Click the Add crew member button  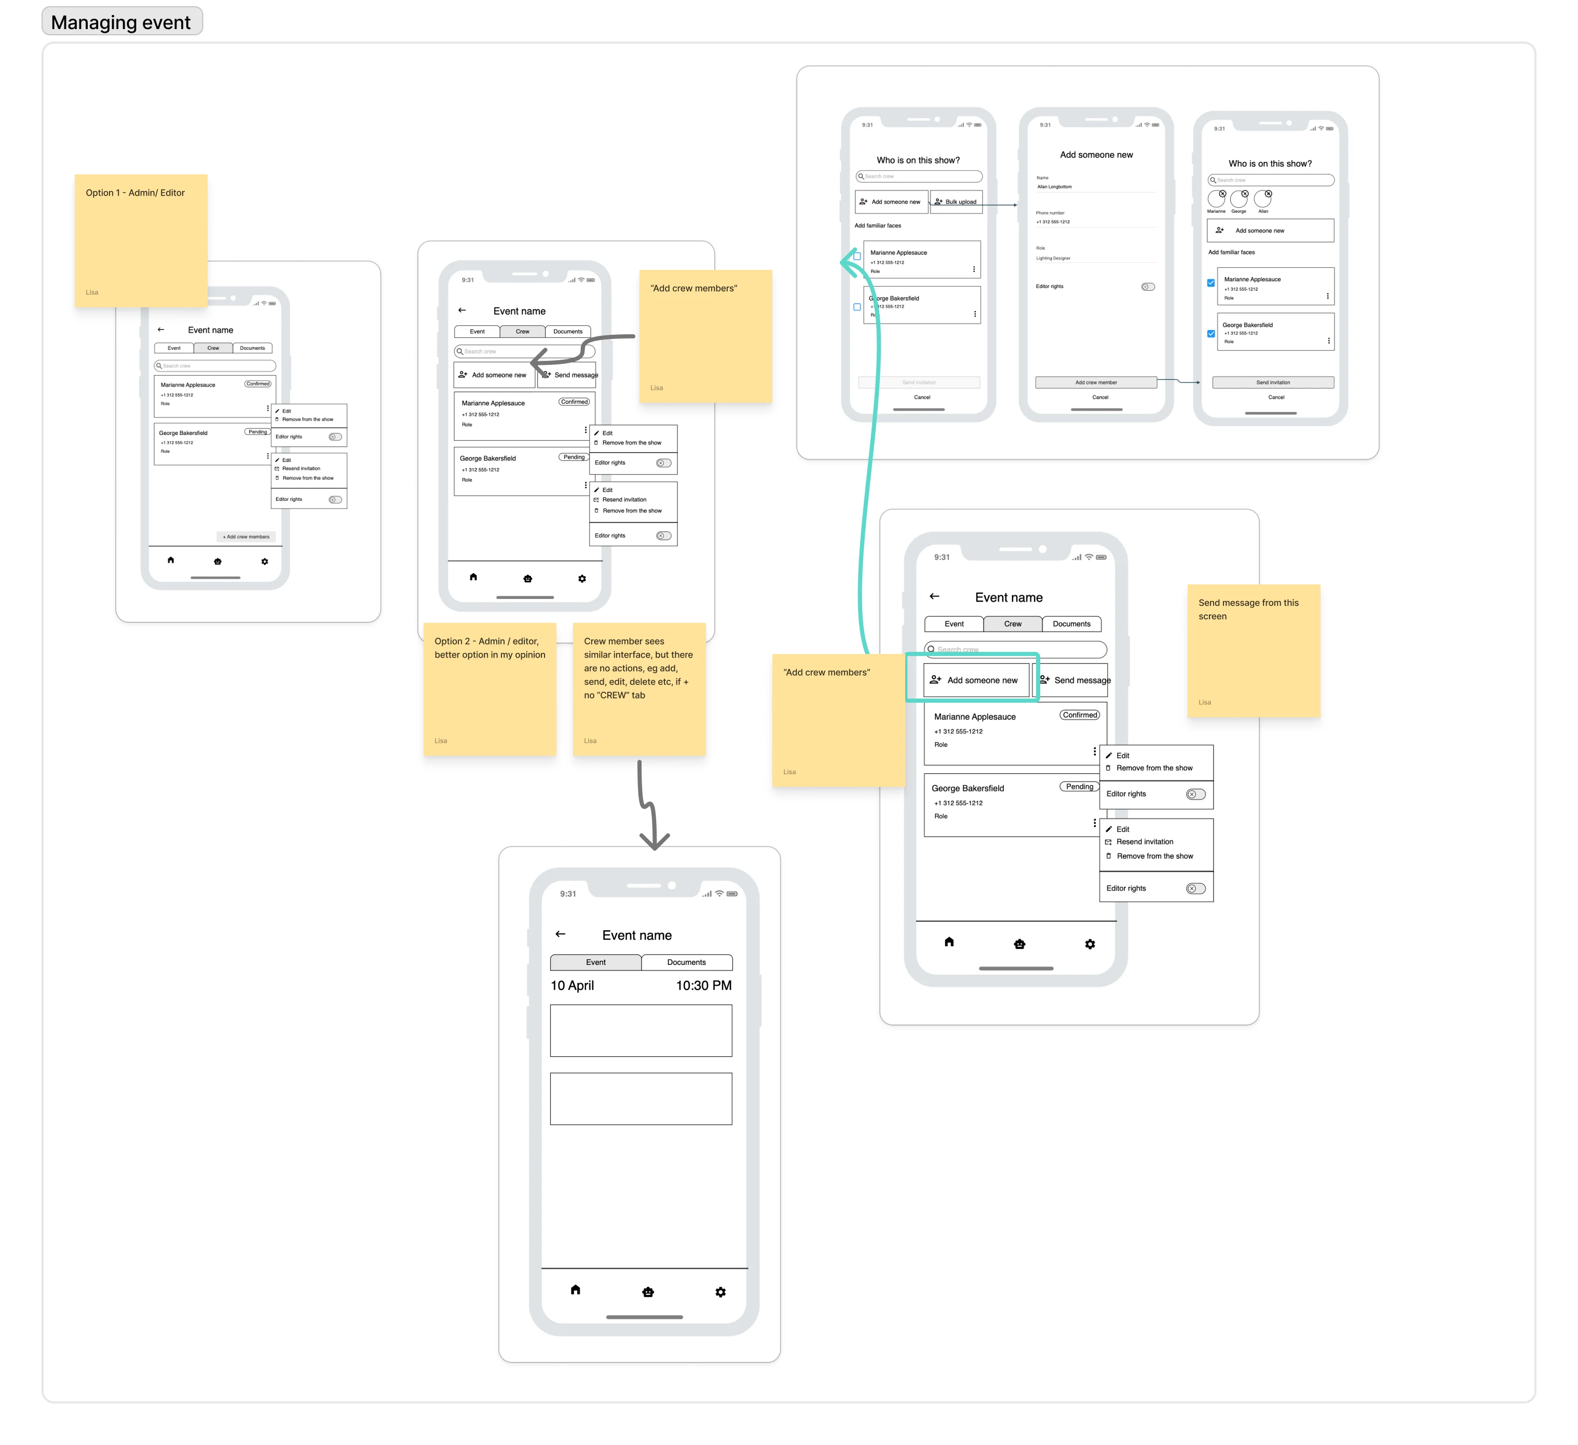tap(1096, 383)
